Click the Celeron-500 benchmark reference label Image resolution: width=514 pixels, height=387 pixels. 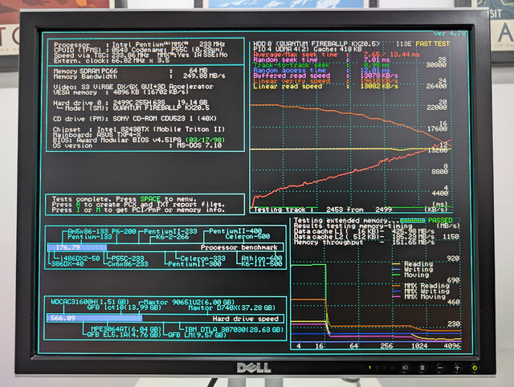[x=248, y=237]
